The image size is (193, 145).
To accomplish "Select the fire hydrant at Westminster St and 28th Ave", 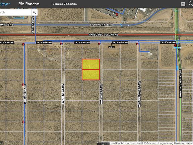I will [x=137, y=44].
